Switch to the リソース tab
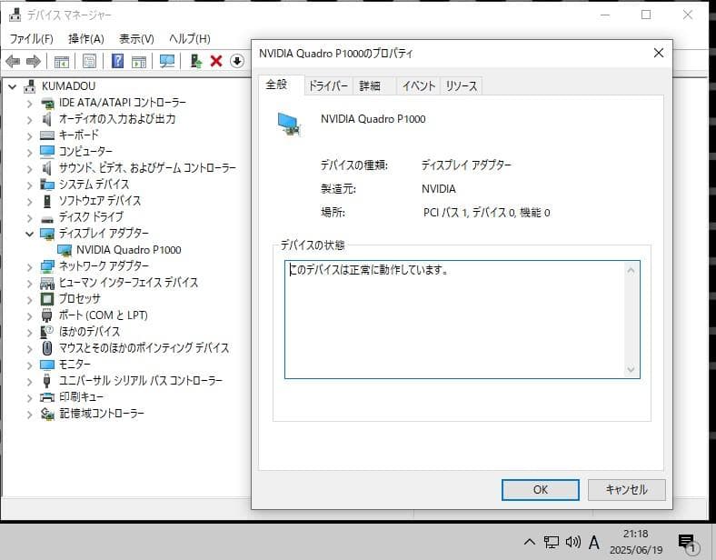 pyautogui.click(x=462, y=85)
